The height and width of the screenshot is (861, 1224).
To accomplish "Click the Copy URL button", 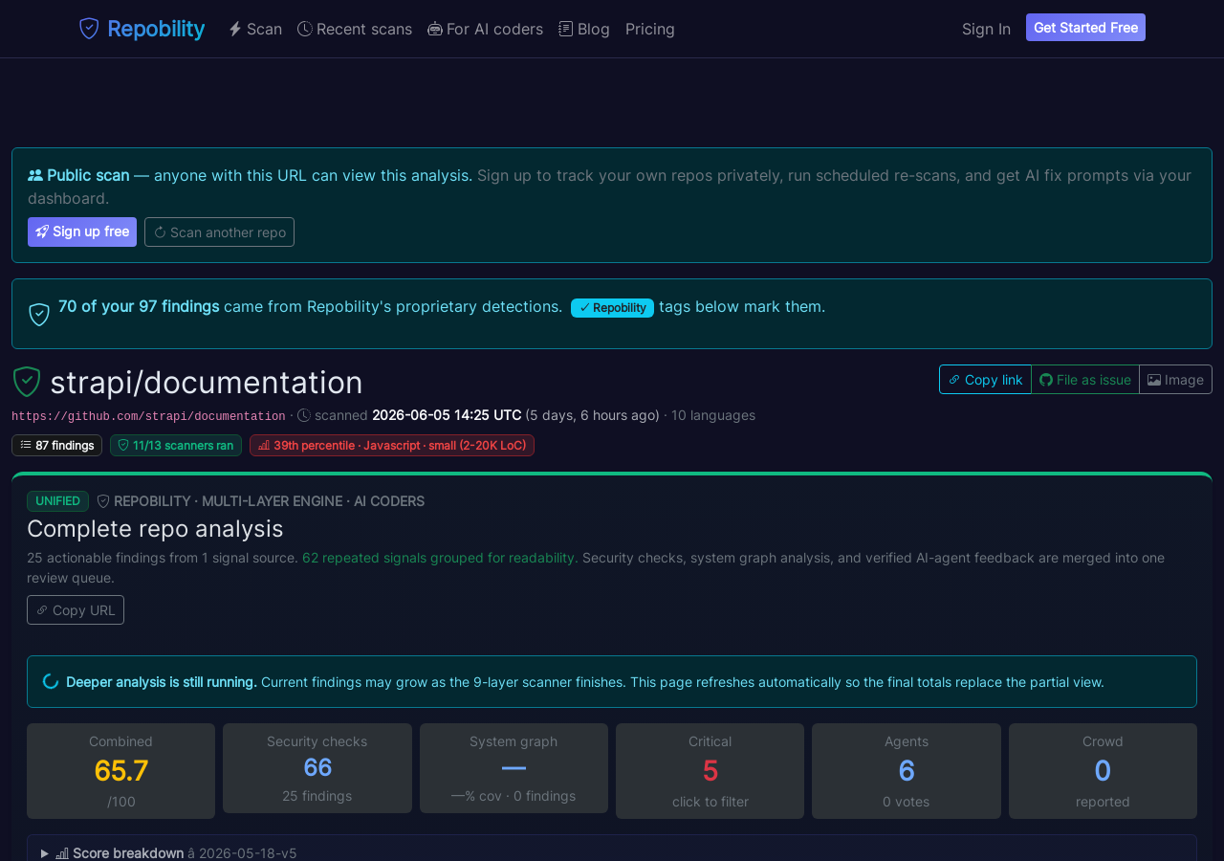I will 76,610.
